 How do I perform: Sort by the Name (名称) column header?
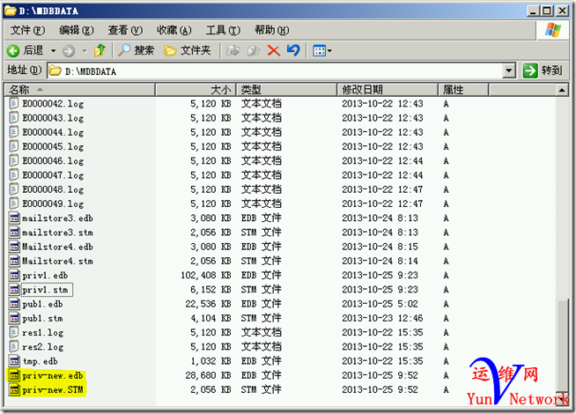pyautogui.click(x=80, y=90)
